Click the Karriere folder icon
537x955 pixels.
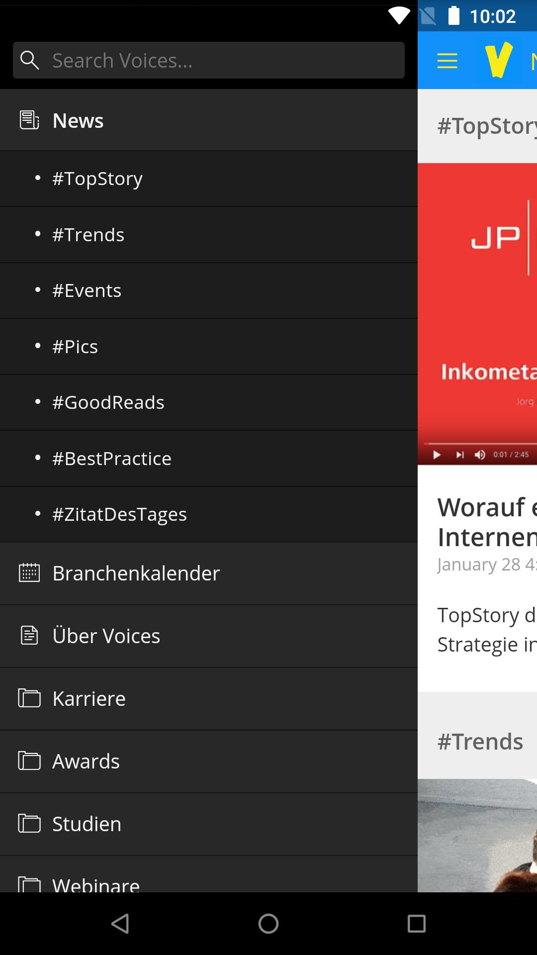[x=29, y=698]
